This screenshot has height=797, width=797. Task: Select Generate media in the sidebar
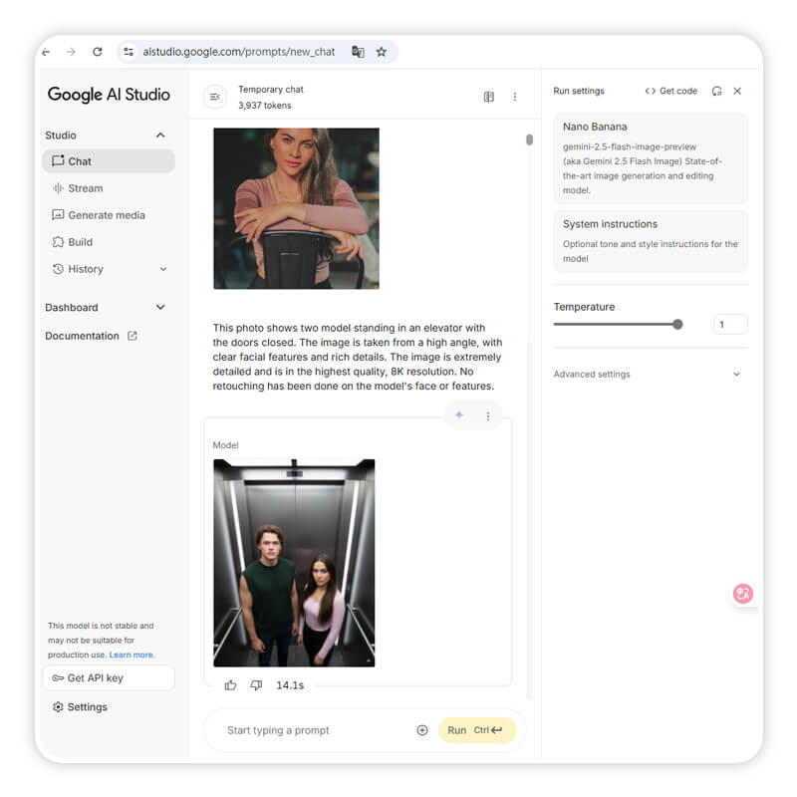click(x=106, y=215)
